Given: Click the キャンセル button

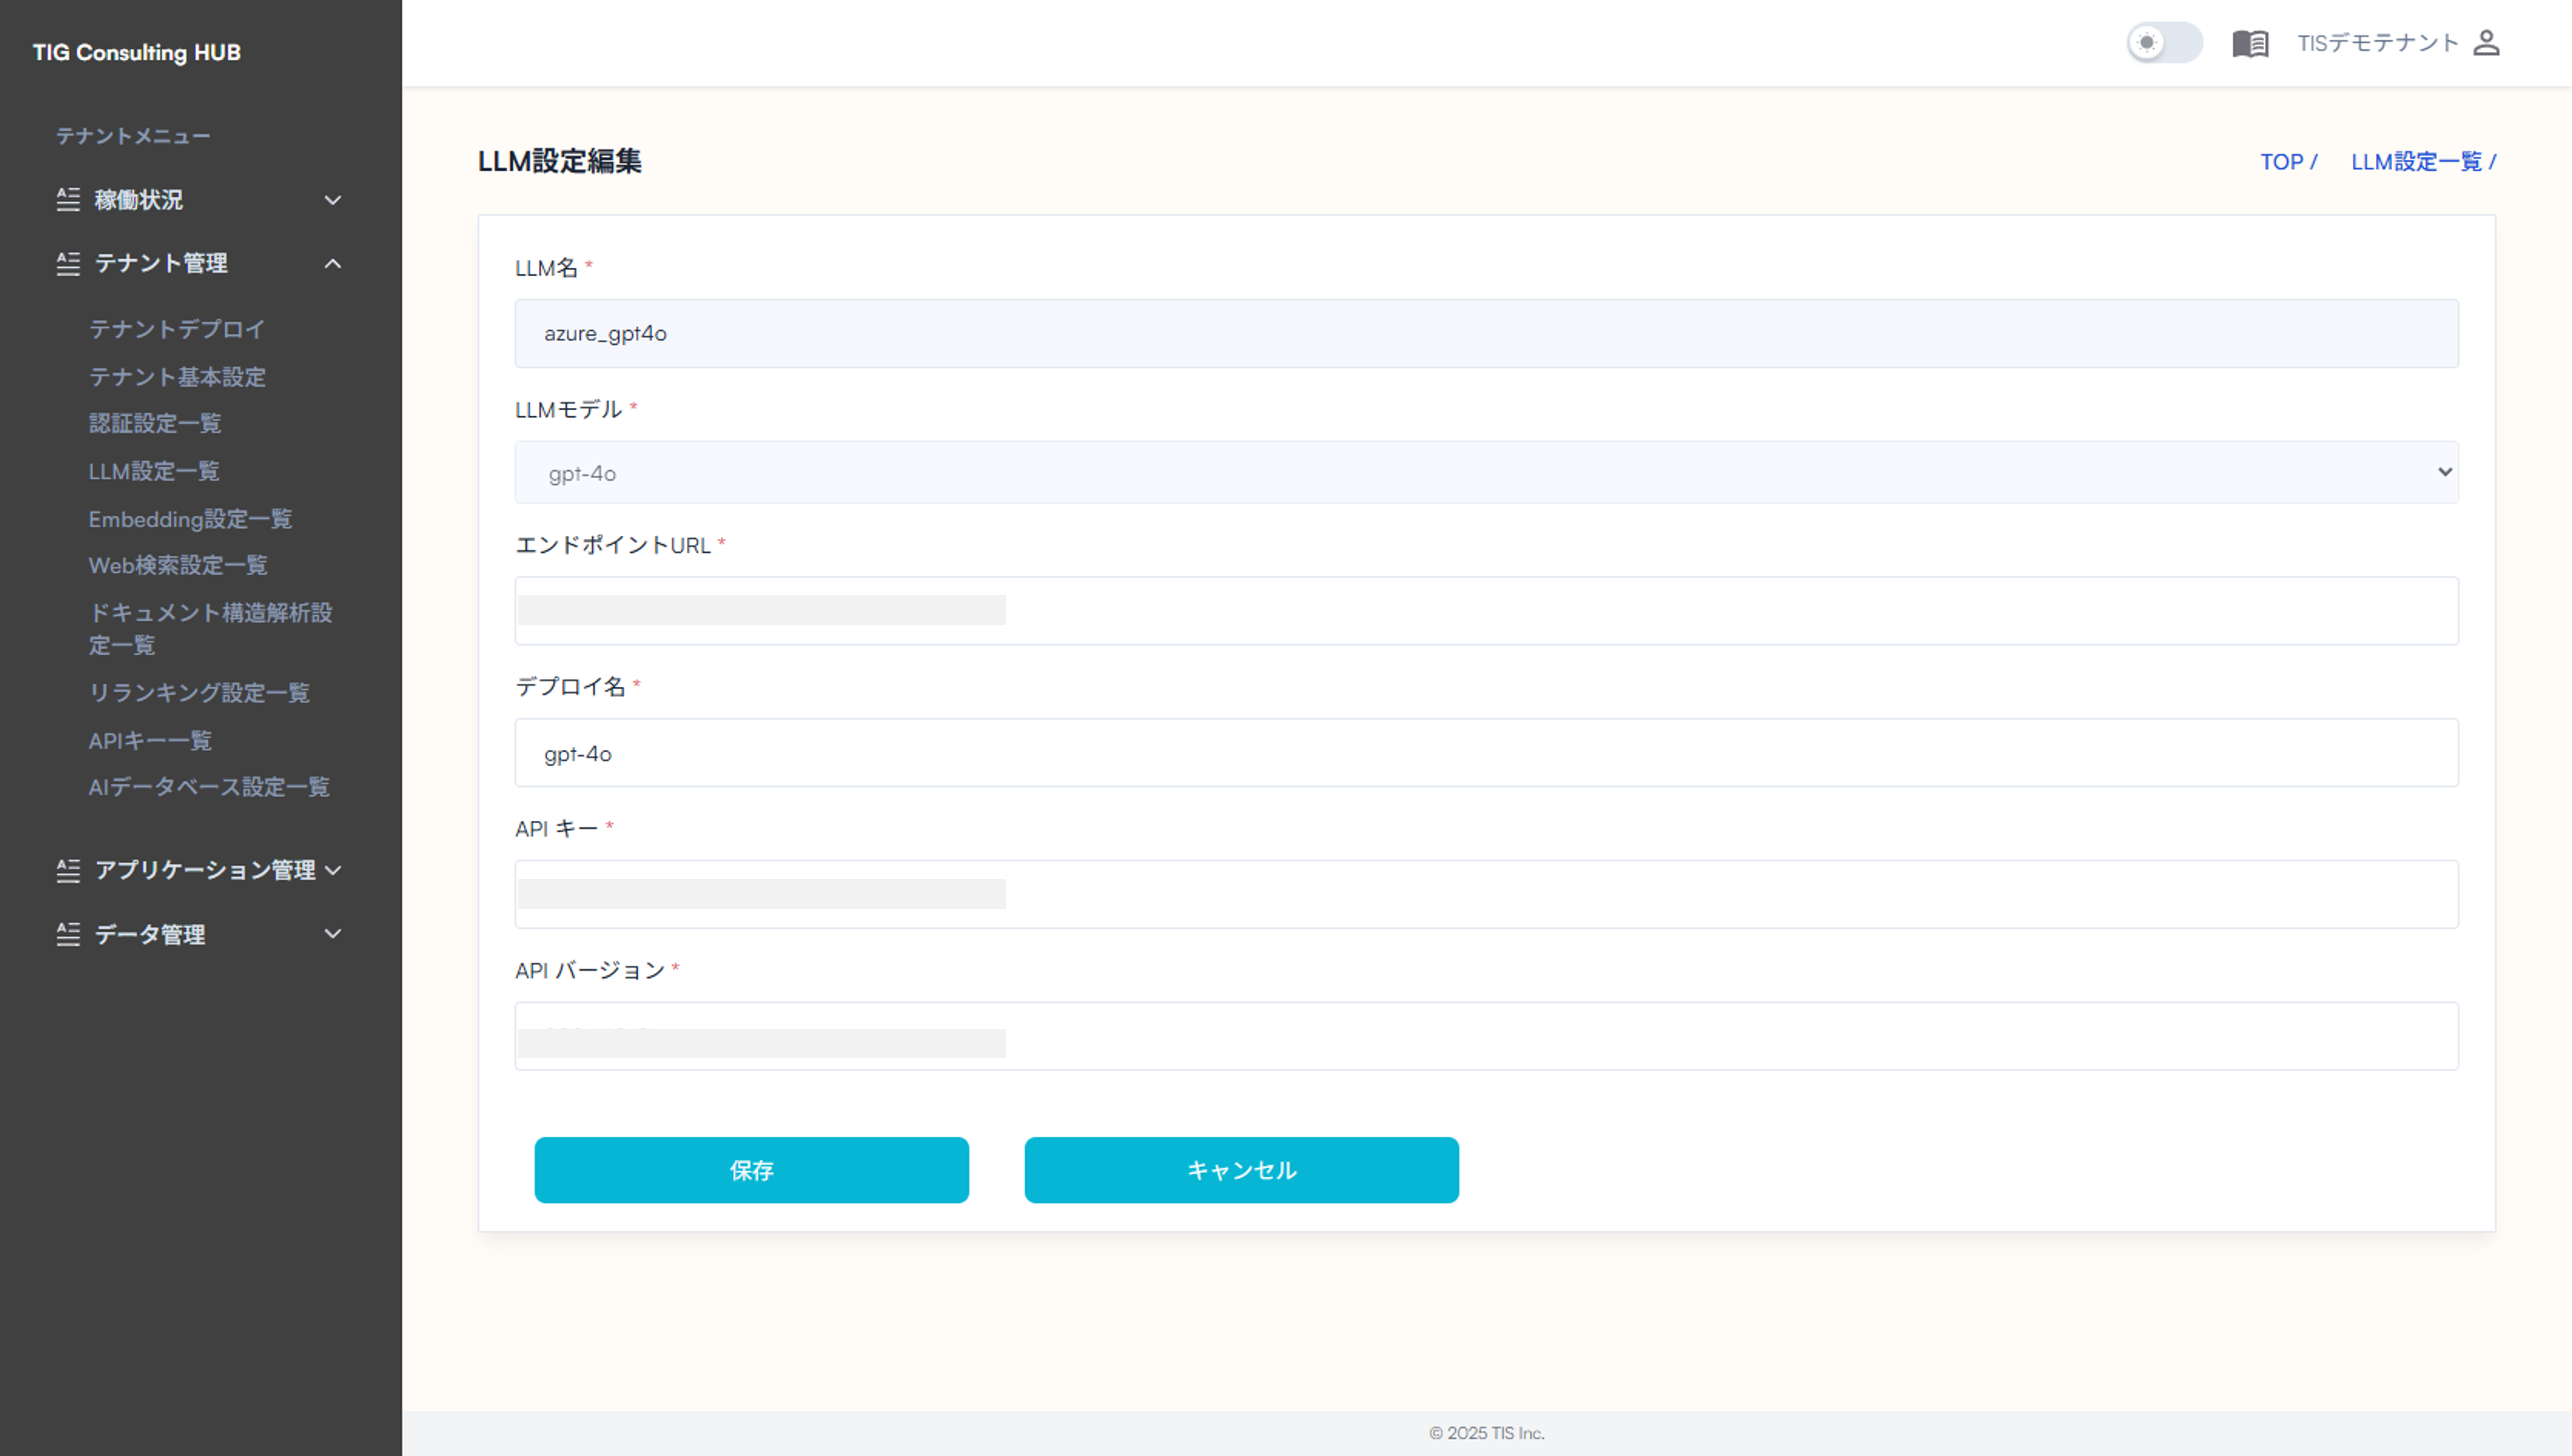Looking at the screenshot, I should (x=1241, y=1170).
